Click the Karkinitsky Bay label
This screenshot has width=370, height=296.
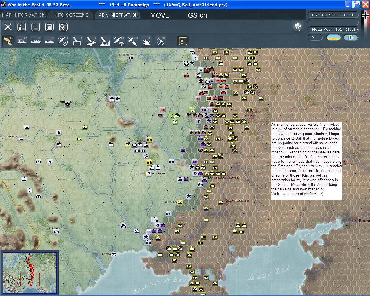160,285
